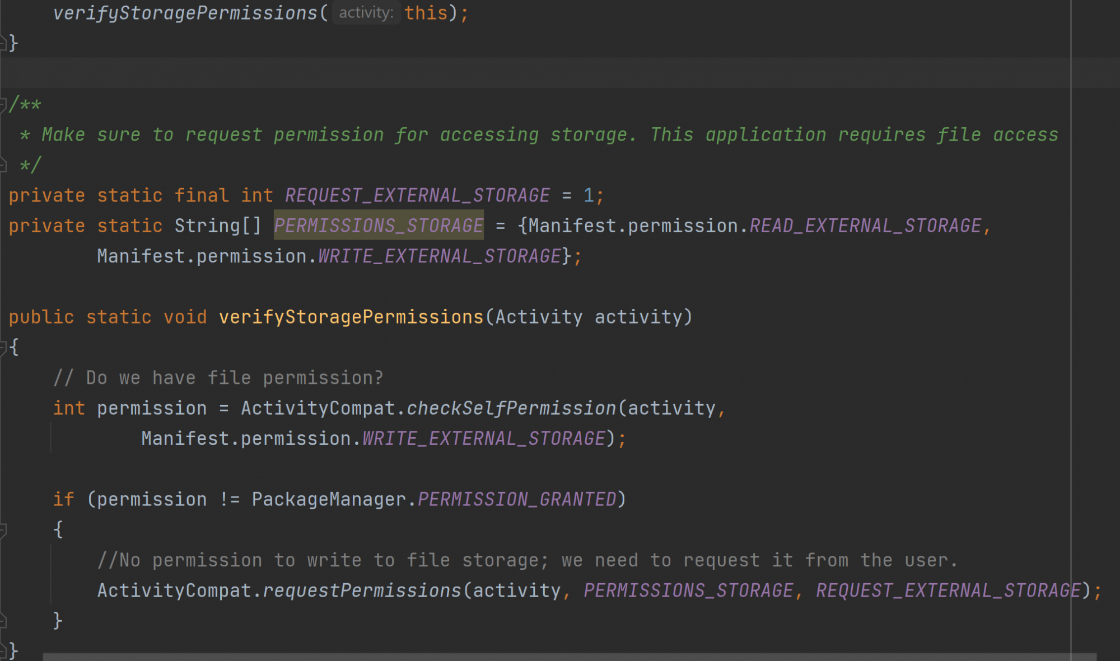
Task: Click the horizontal scrollbar at the editor bottom
Action: 569,657
